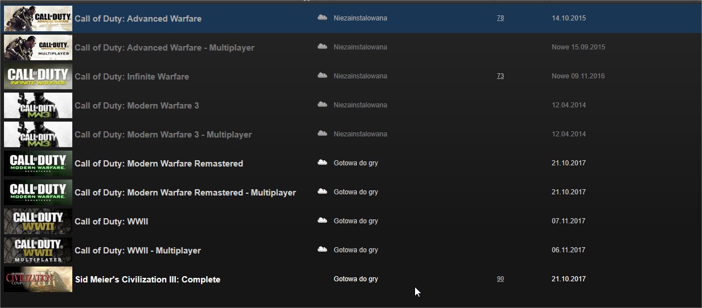Image resolution: width=702 pixels, height=308 pixels.
Task: Open Call of Duty: Advanced Warfare game thumbnail
Action: point(38,19)
